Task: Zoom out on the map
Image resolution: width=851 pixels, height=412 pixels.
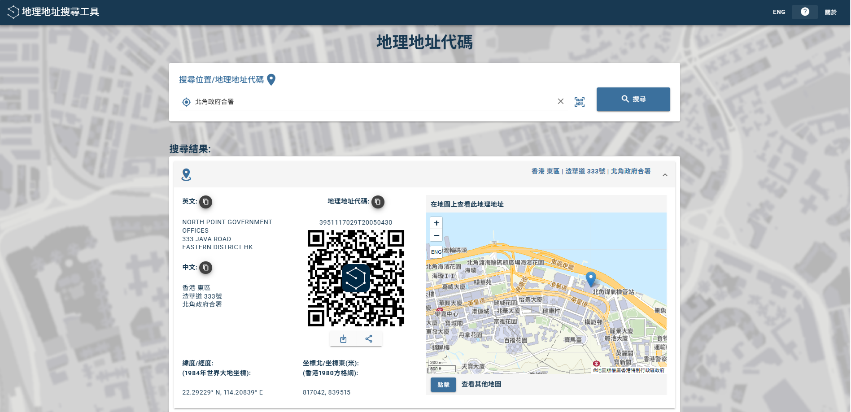Action: (x=436, y=235)
